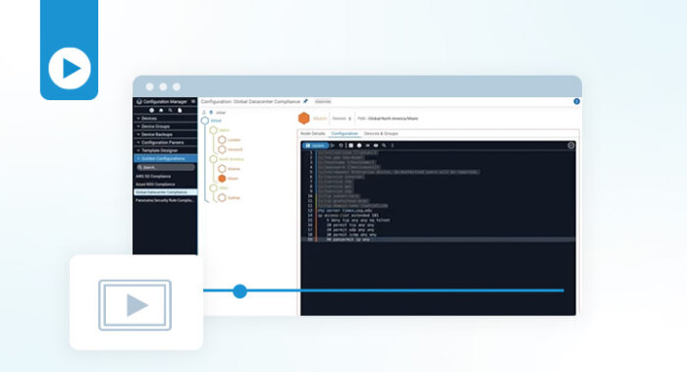
Task: Click the blue help icon at top right
Action: tap(577, 101)
